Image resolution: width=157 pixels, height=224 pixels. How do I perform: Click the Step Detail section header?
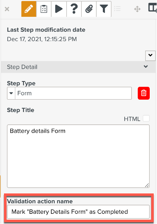(78, 67)
